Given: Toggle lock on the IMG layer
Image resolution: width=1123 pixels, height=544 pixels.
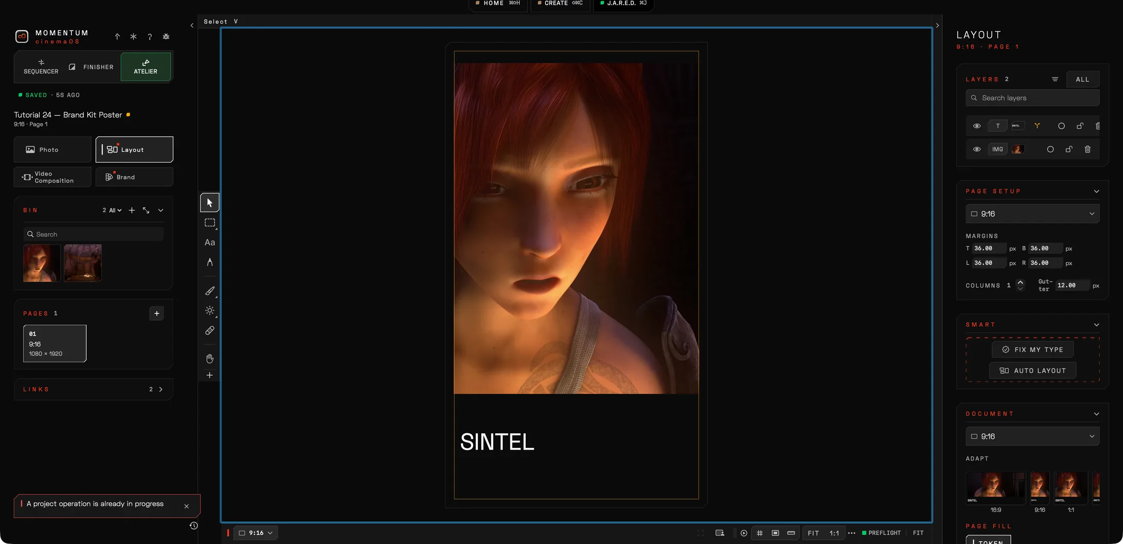Looking at the screenshot, I should tap(1069, 150).
